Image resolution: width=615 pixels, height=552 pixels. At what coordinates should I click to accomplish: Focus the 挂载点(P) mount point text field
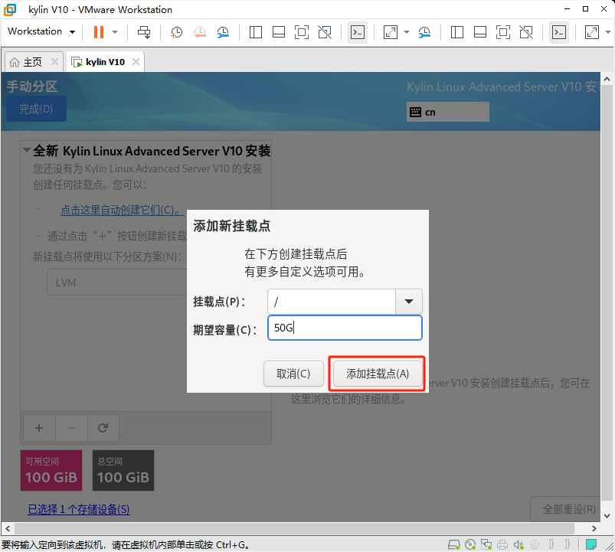[x=332, y=302]
